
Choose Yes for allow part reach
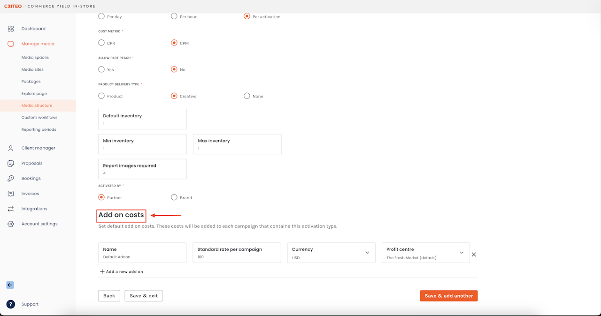pyautogui.click(x=101, y=69)
